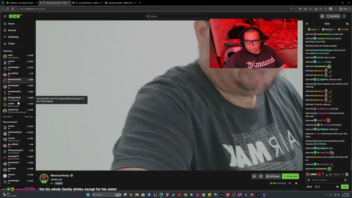Mute the MexicanAndy tab audio icon
The height and width of the screenshot is (198, 352).
[x=44, y=3]
